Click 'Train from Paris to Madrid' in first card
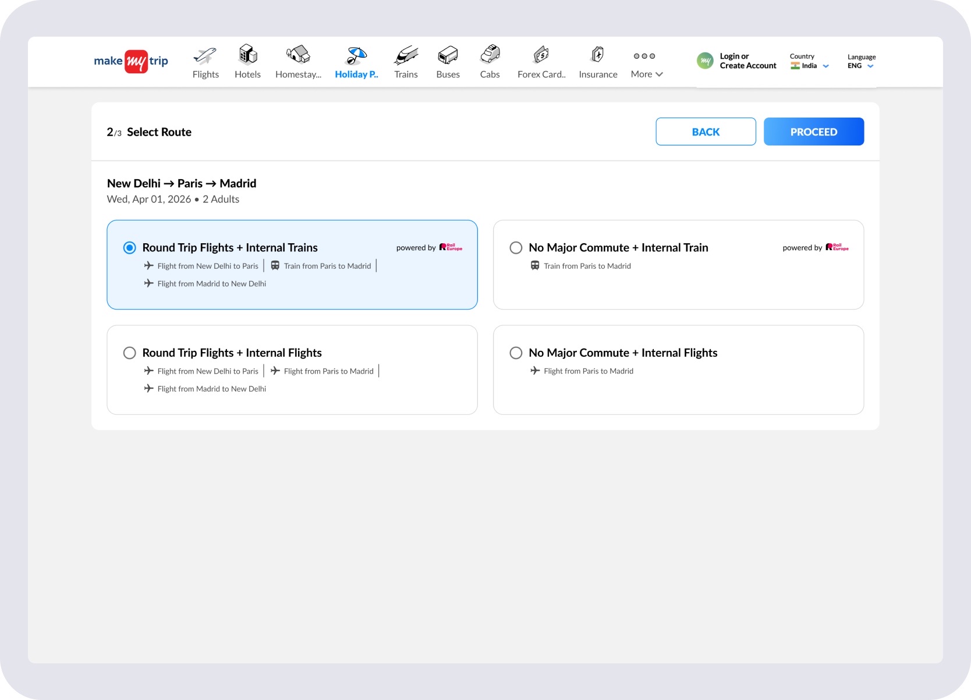971x700 pixels. coord(327,266)
